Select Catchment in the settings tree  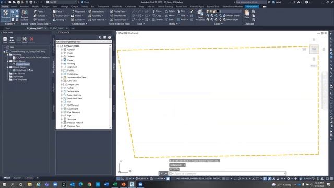coord(73,109)
